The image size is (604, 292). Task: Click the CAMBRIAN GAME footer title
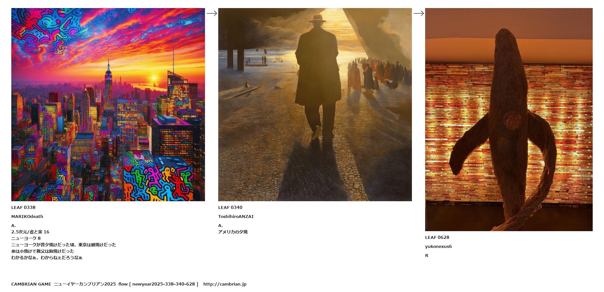coord(31,284)
